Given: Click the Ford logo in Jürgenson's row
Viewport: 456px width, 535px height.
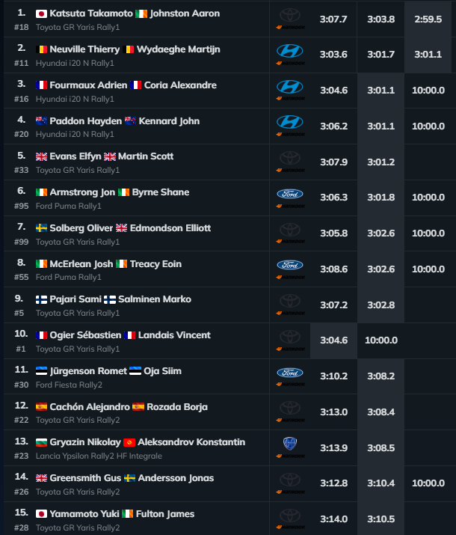Looking at the screenshot, I should click(290, 373).
